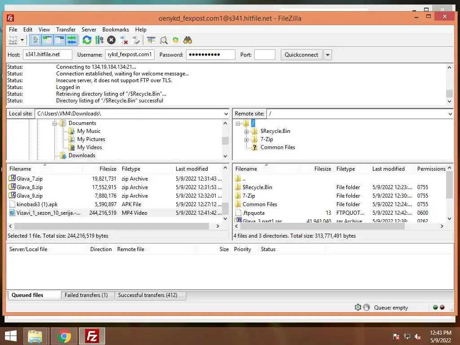Sort remote files by Permissions column

tap(431, 169)
